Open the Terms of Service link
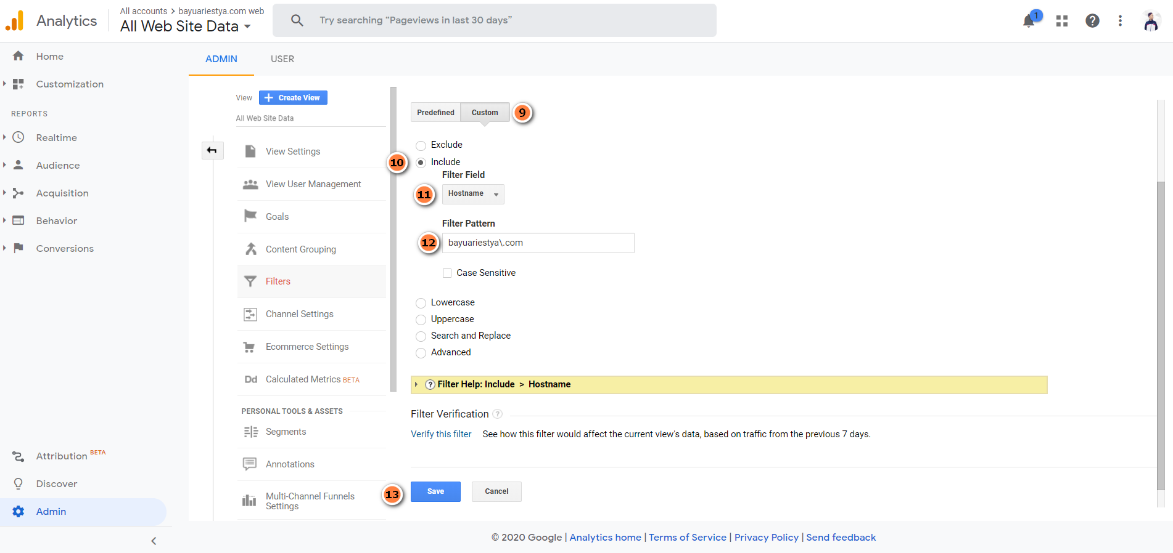 tap(688, 538)
